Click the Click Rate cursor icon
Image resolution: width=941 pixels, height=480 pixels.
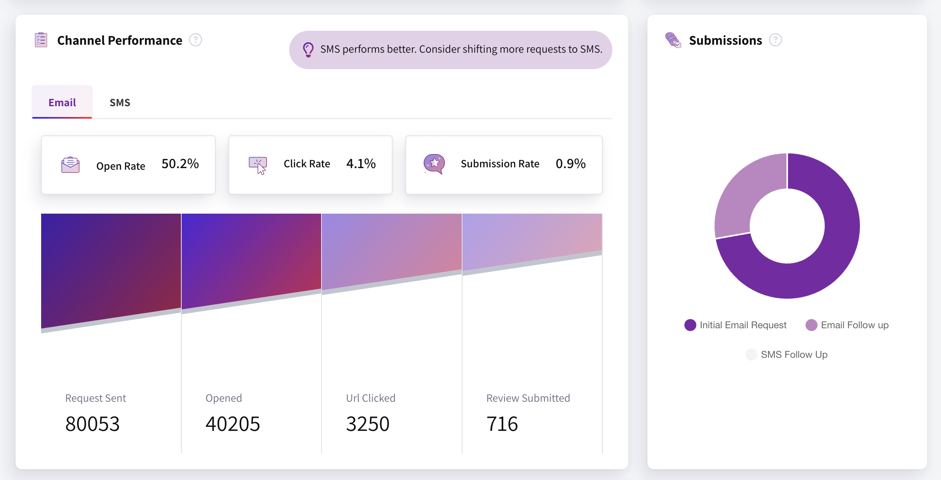(258, 165)
